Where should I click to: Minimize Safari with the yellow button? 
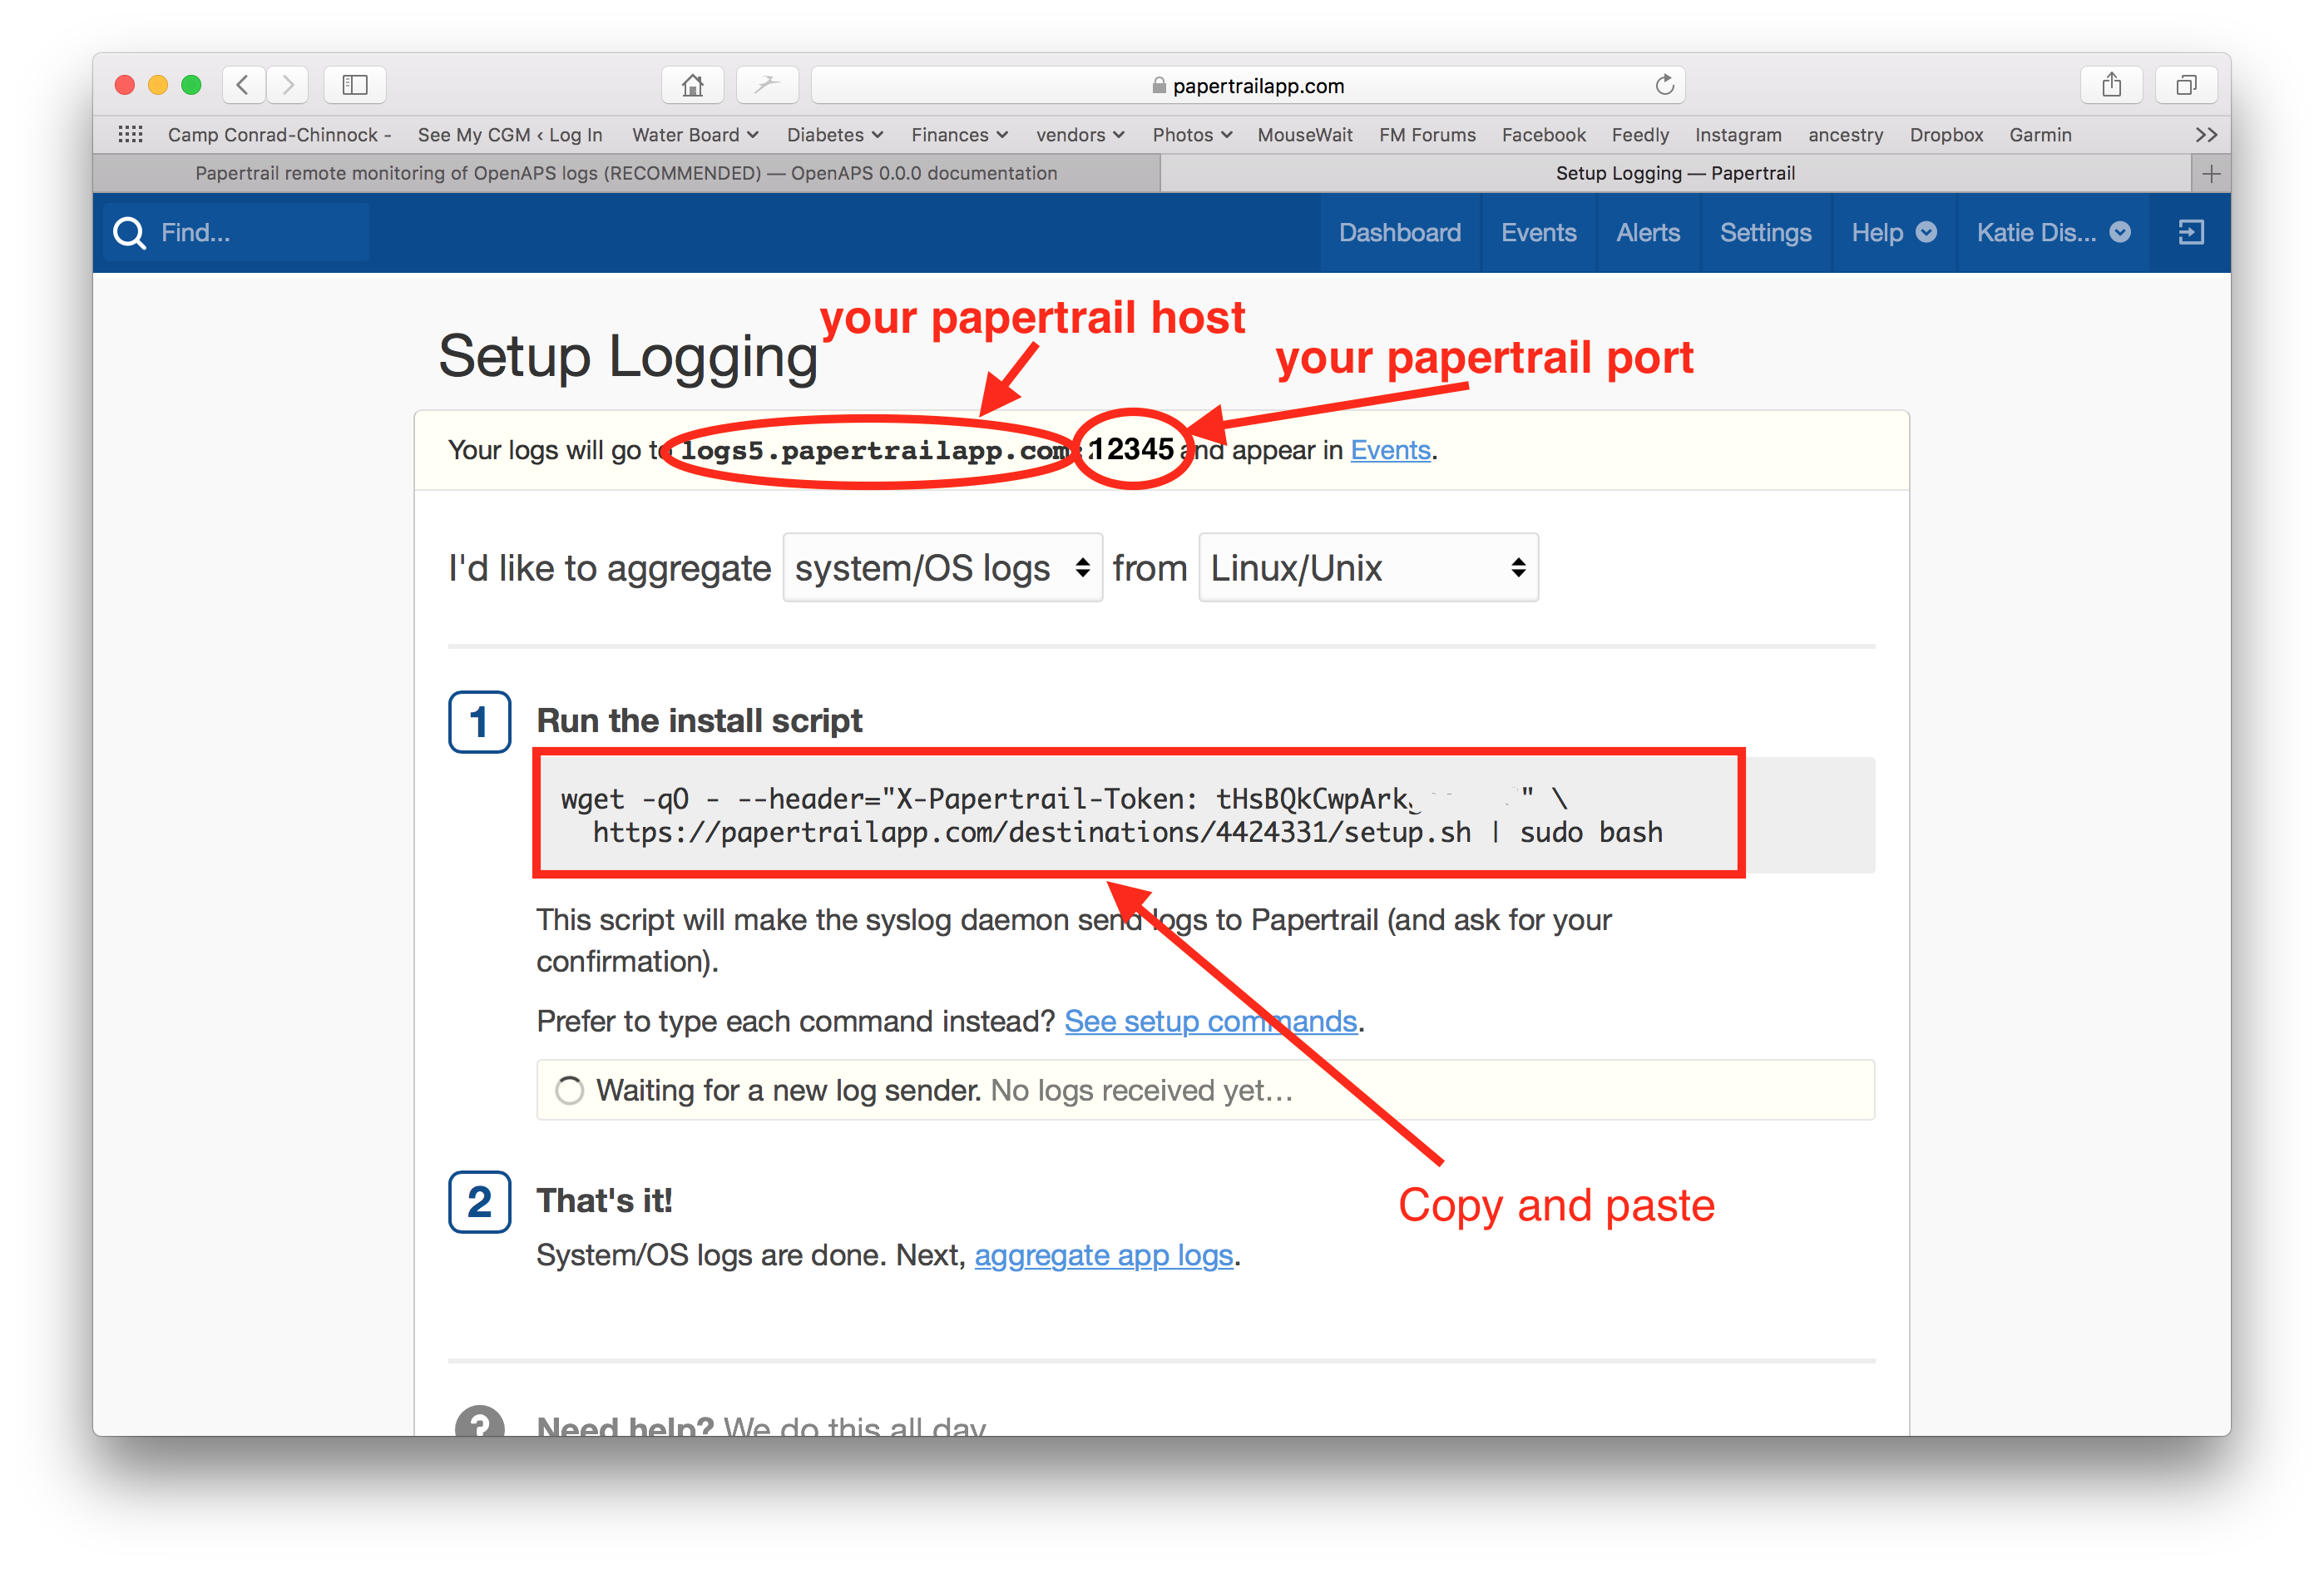(x=158, y=85)
